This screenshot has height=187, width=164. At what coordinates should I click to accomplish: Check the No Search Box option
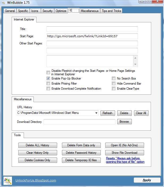click(x=113, y=78)
